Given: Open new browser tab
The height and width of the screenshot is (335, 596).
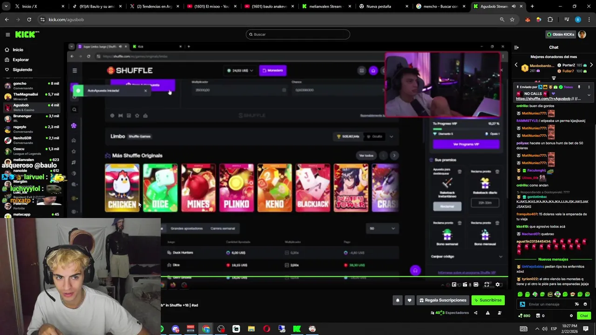Looking at the screenshot, I should pos(532,7).
